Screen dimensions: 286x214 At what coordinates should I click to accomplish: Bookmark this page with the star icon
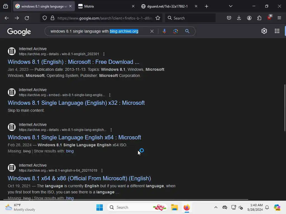(x=158, y=18)
